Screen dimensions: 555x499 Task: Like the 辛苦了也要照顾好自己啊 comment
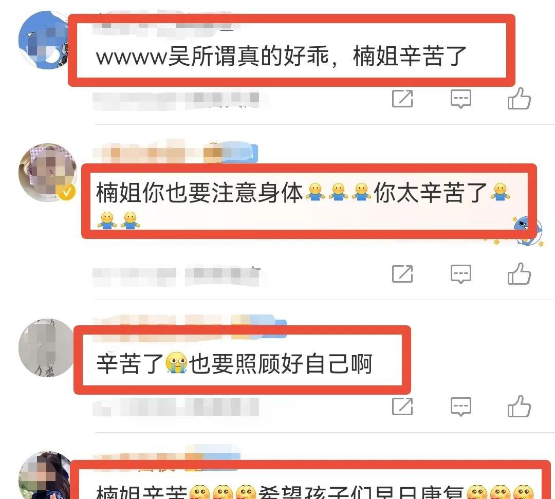tap(519, 406)
